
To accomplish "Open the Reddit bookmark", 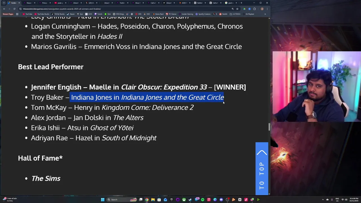I will pyautogui.click(x=223, y=14).
